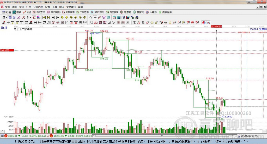
Task: Open the 江恩 menu
Action: pyautogui.click(x=29, y=7)
